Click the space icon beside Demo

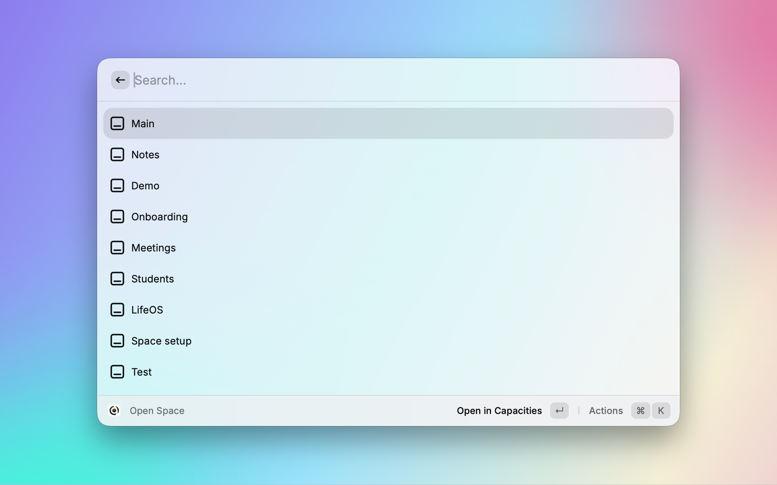coord(117,185)
